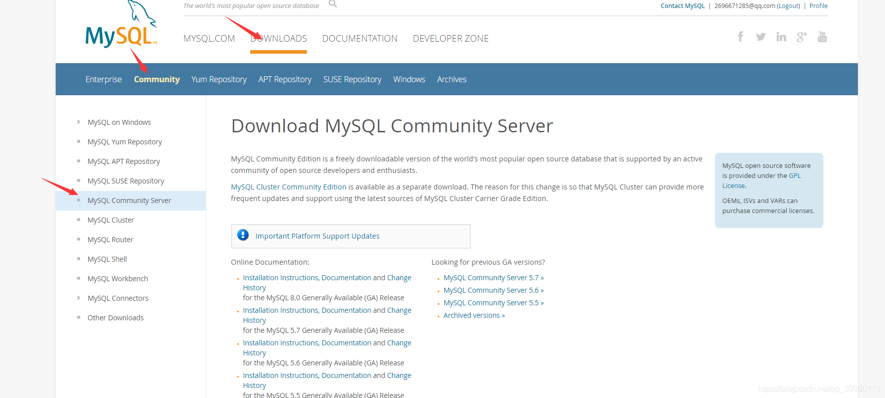Screen dimensions: 885x398
Task: Open MySQL Shell in sidebar
Action: click(107, 259)
